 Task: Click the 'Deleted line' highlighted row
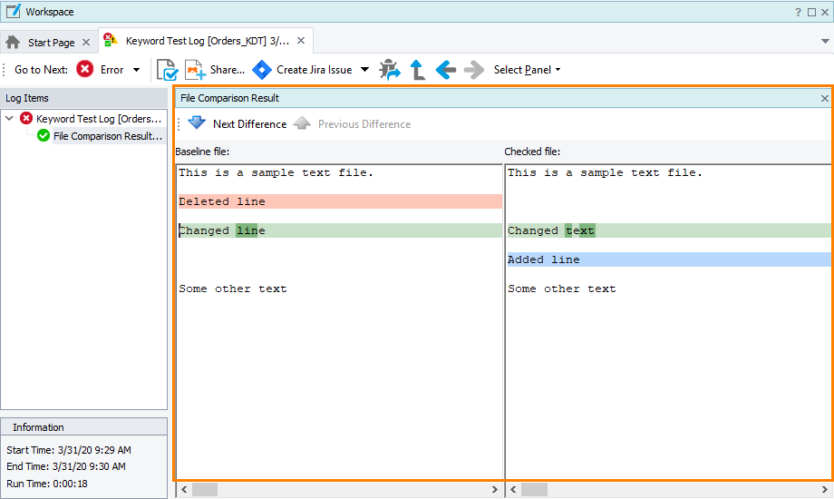(340, 201)
